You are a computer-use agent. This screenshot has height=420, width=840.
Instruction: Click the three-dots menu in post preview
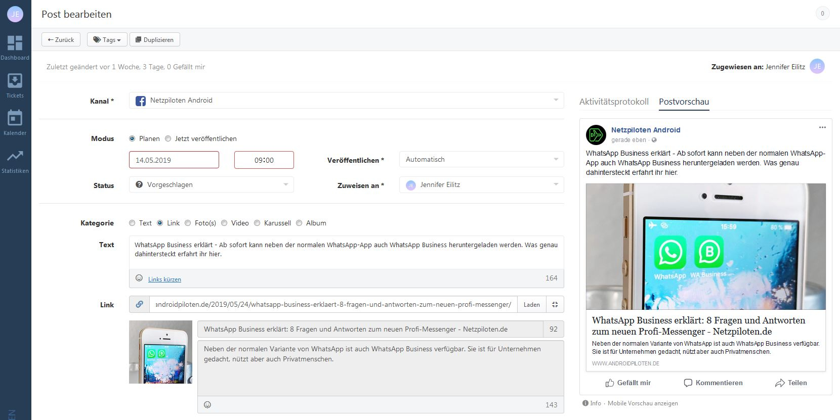pyautogui.click(x=822, y=127)
